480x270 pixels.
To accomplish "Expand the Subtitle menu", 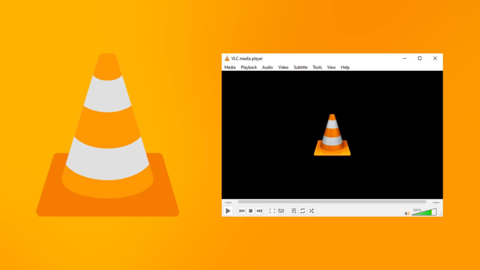I will [x=301, y=67].
